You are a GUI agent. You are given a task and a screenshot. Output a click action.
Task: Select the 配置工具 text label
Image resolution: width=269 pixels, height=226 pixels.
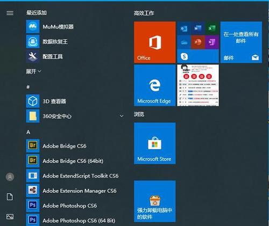[x=53, y=56]
